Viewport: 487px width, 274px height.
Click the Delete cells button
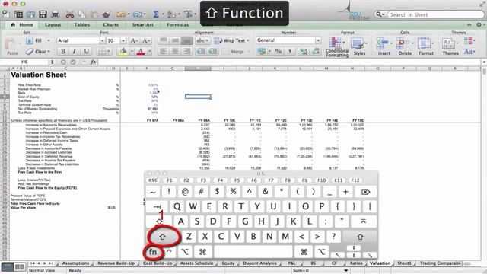(405, 46)
